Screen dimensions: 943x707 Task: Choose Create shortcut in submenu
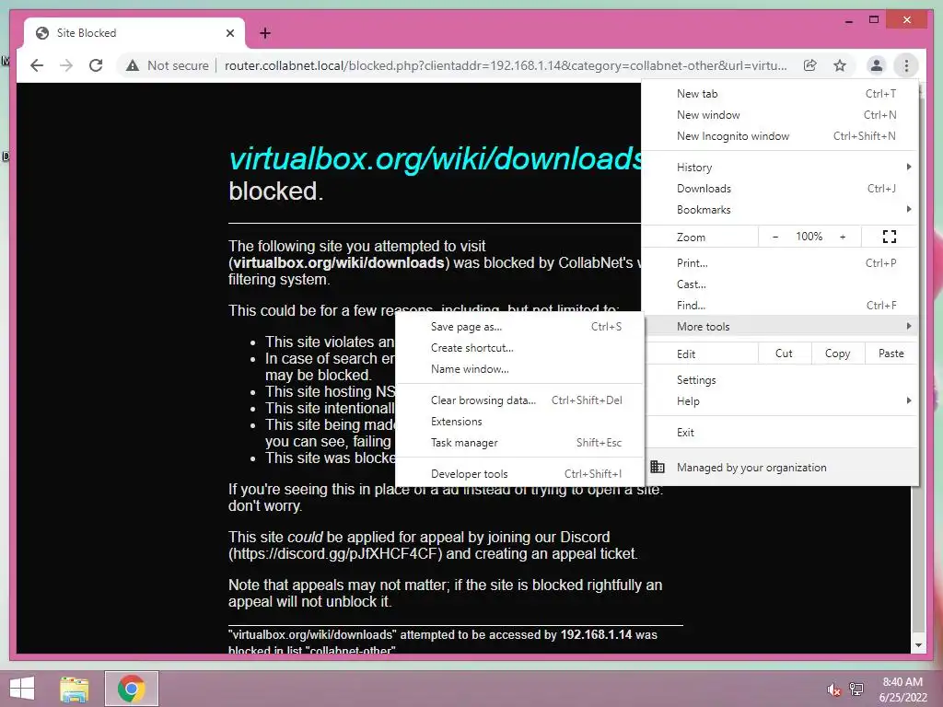(519, 347)
